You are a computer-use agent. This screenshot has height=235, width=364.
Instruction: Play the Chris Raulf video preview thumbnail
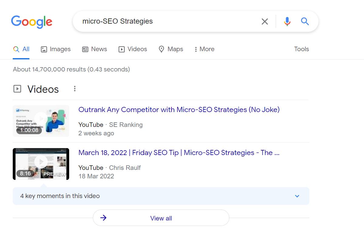[x=41, y=164]
